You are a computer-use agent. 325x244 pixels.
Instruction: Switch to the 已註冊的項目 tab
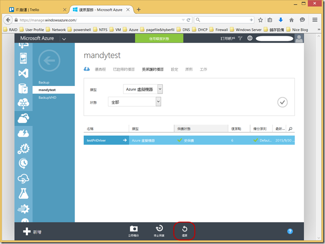[x=124, y=69]
